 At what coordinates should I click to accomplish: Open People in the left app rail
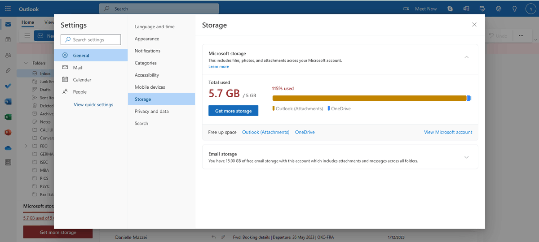[8, 55]
